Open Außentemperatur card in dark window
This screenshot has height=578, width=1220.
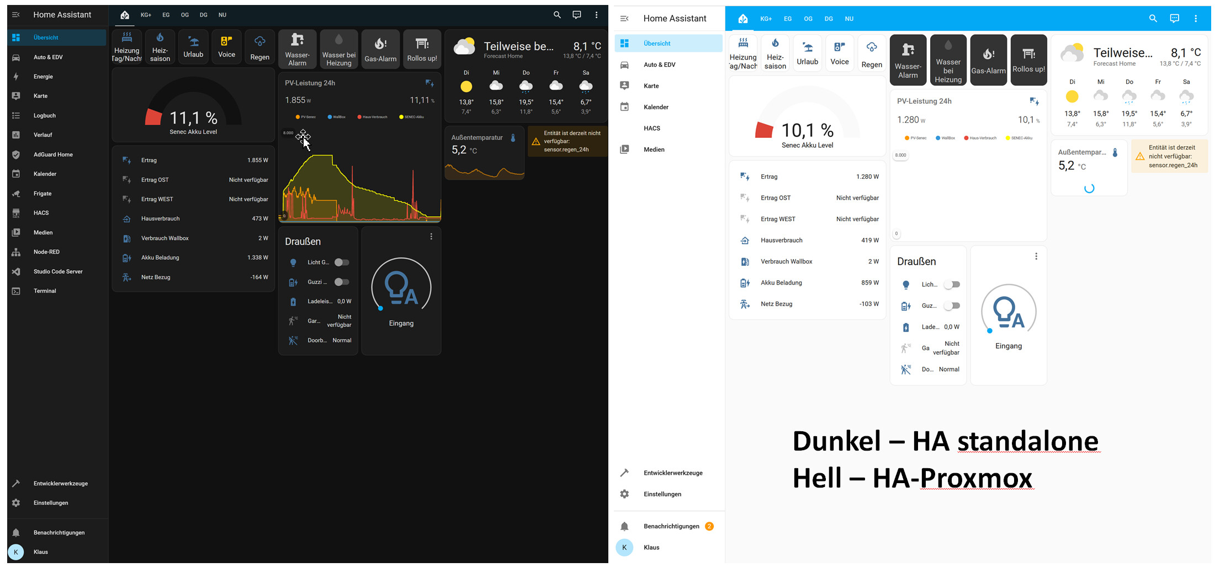(x=484, y=153)
